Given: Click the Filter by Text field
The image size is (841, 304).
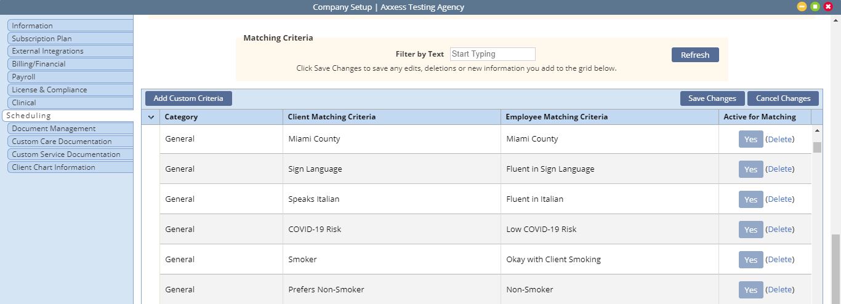Looking at the screenshot, I should [493, 54].
